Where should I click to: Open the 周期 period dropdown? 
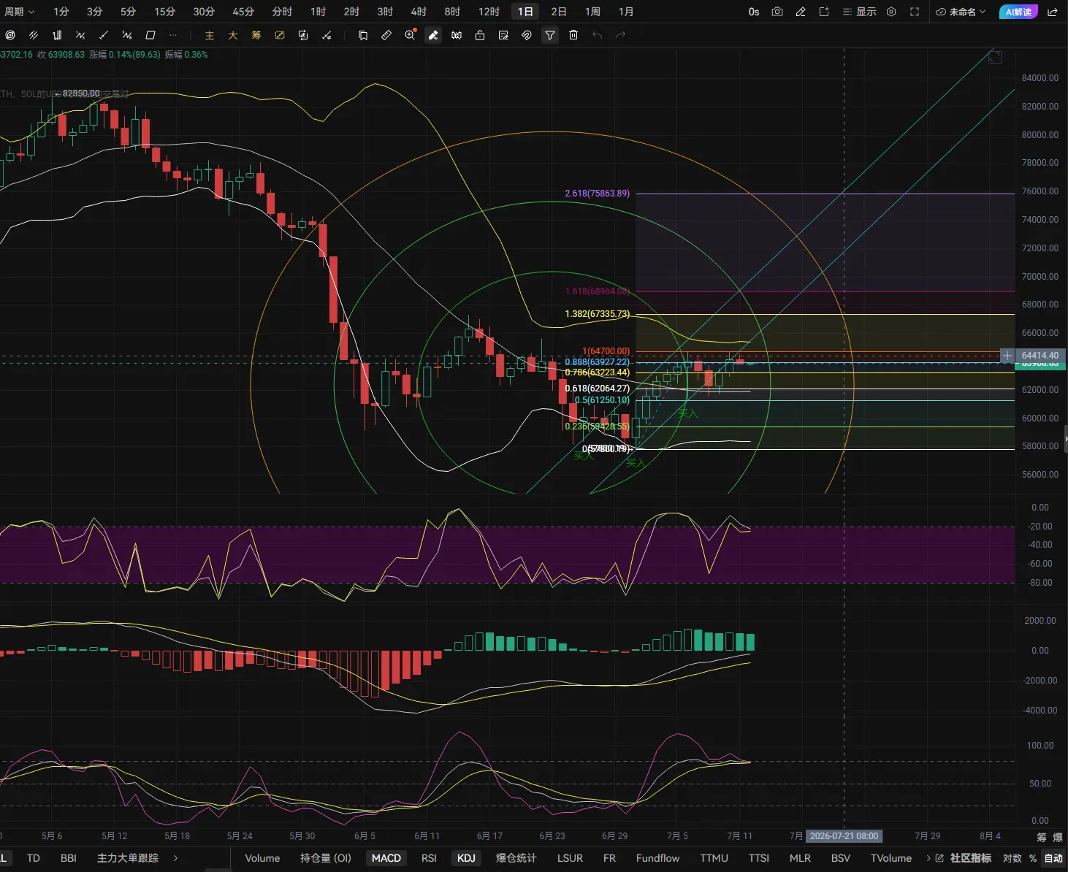coord(20,12)
